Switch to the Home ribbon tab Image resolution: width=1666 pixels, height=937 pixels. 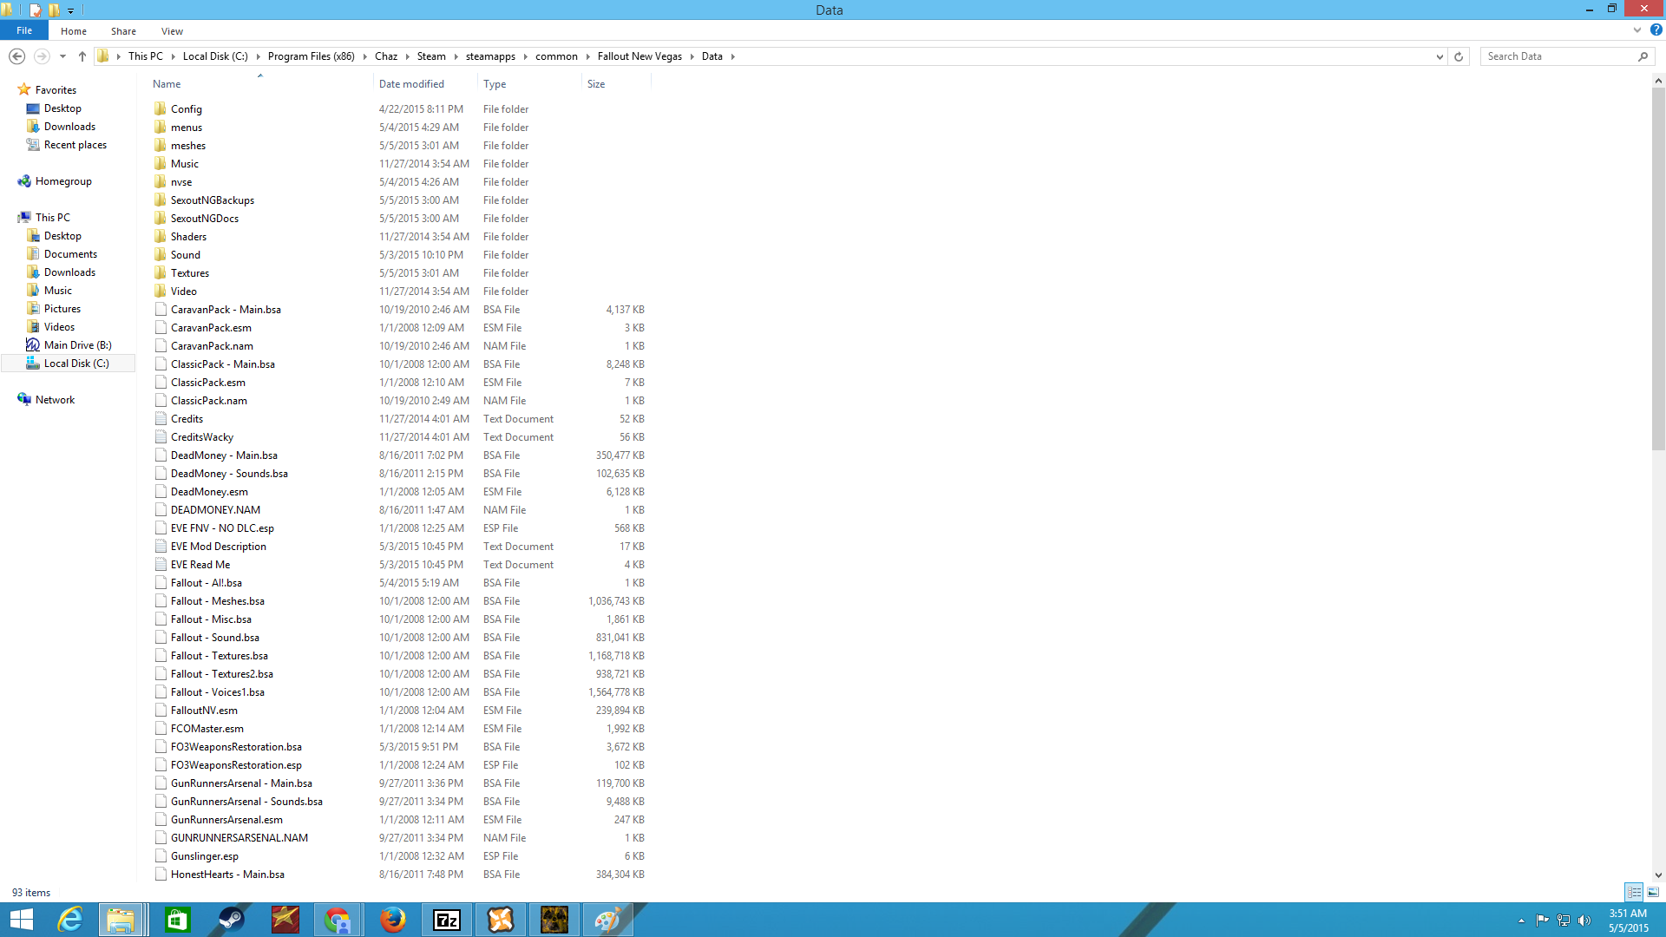coord(74,31)
